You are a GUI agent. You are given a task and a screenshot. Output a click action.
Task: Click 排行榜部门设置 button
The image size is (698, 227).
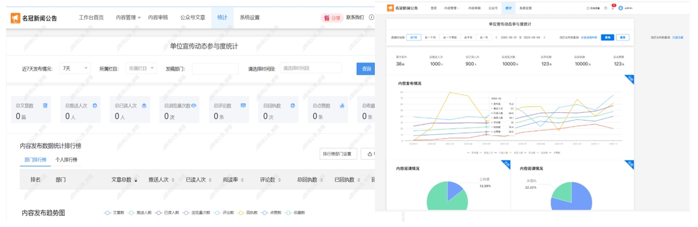339,154
